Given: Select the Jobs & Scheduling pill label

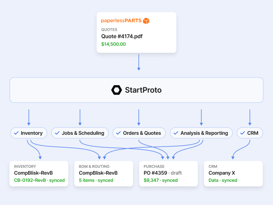Looking at the screenshot, I should pos(83,133).
